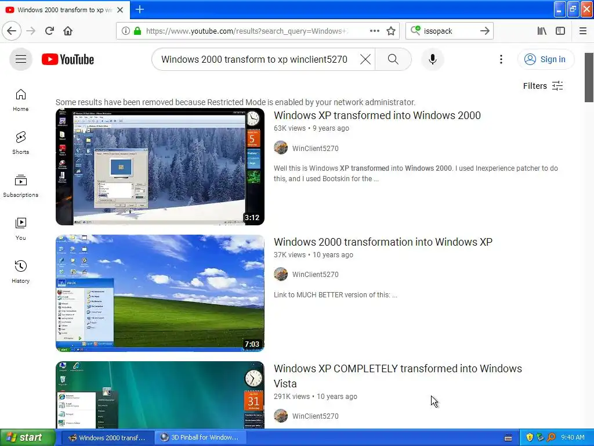594x446 pixels.
Task: Go back with the browser back arrow
Action: [x=12, y=31]
